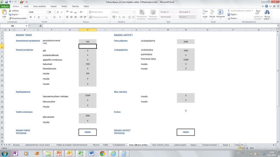Image resolution: width=280 pixels, height=157 pixels.
Task: Move the zoom slider handle
Action: tap(266, 148)
